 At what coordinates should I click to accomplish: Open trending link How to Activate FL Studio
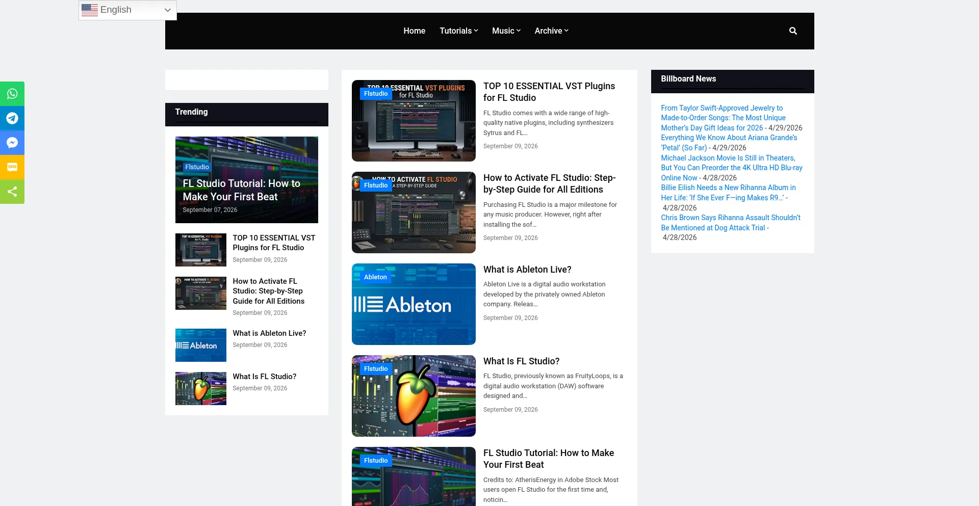[269, 291]
